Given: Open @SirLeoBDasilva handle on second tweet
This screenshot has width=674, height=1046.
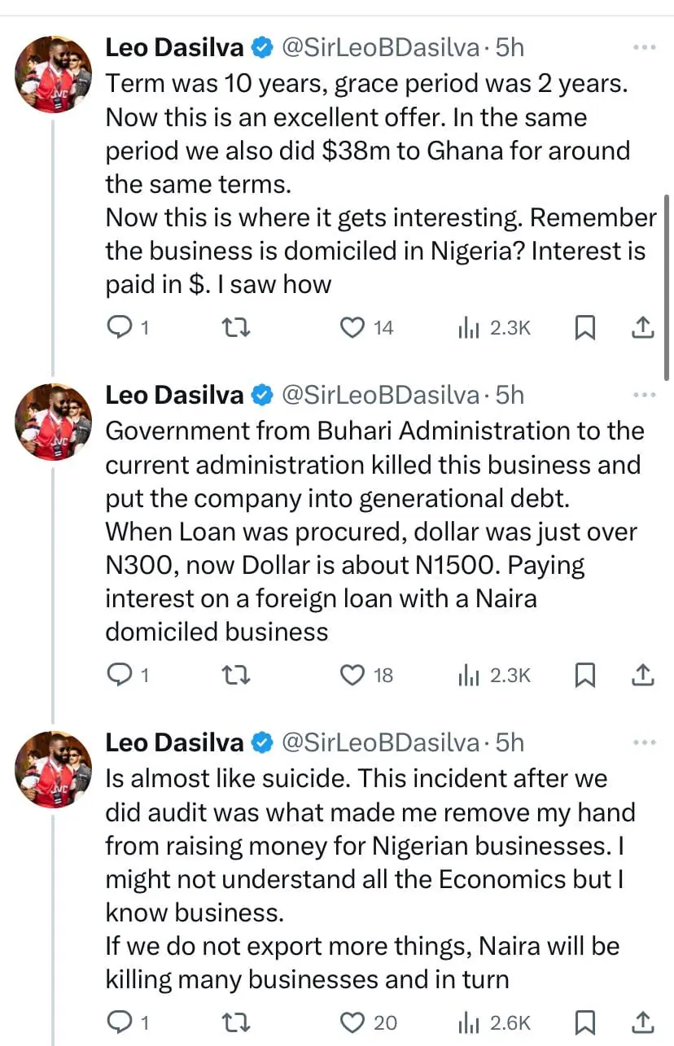Looking at the screenshot, I should (379, 396).
